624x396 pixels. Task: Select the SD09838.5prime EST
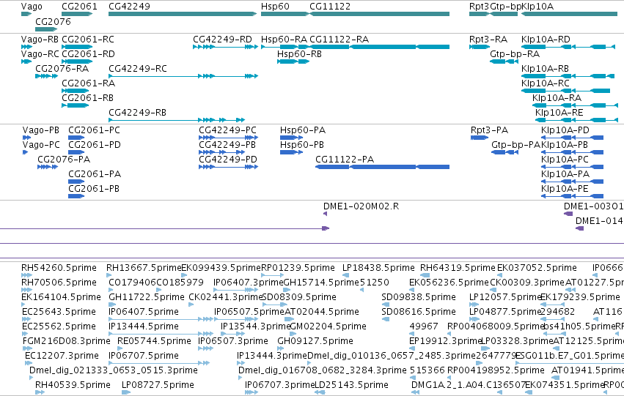(x=385, y=305)
